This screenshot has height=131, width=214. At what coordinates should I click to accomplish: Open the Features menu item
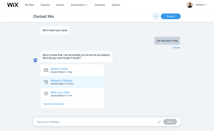(x=45, y=5)
